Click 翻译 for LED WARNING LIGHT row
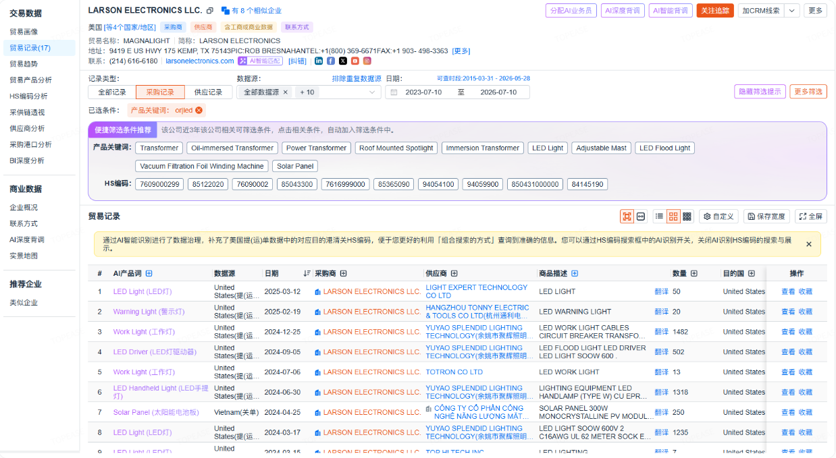 661,312
